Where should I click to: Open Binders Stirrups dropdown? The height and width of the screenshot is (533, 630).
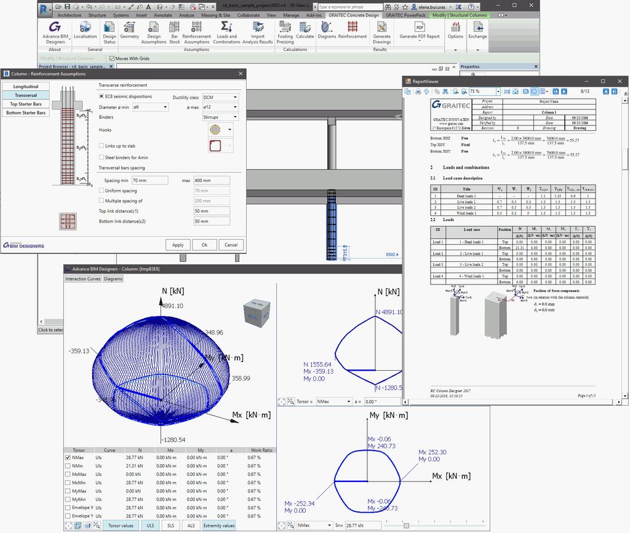point(220,117)
